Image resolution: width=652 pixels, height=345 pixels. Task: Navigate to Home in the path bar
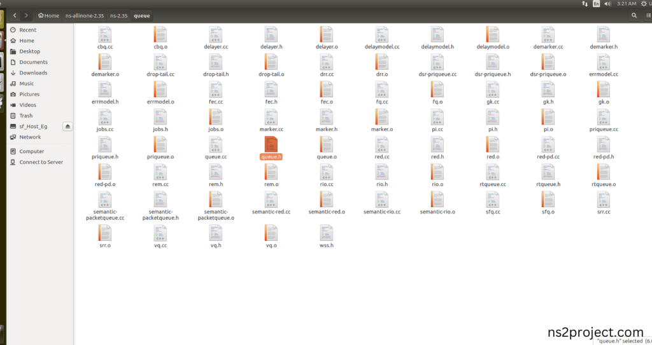[x=48, y=16]
